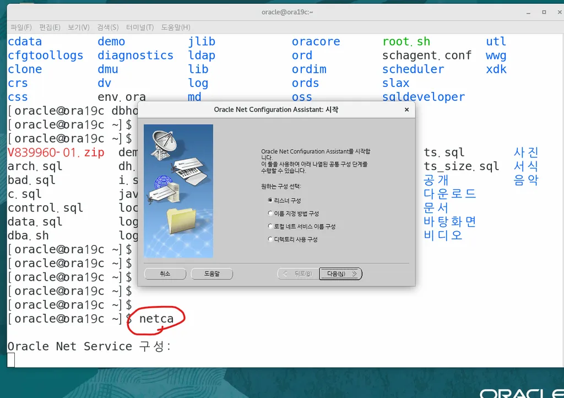
Task: Open the 도움말(H) menu in terminal
Action: pos(176,28)
